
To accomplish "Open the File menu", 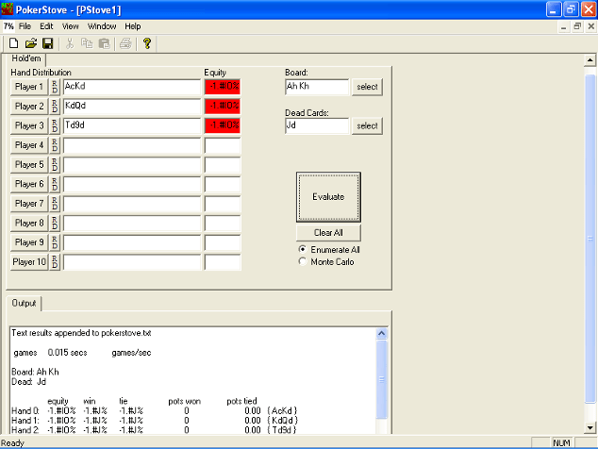I will pos(25,26).
